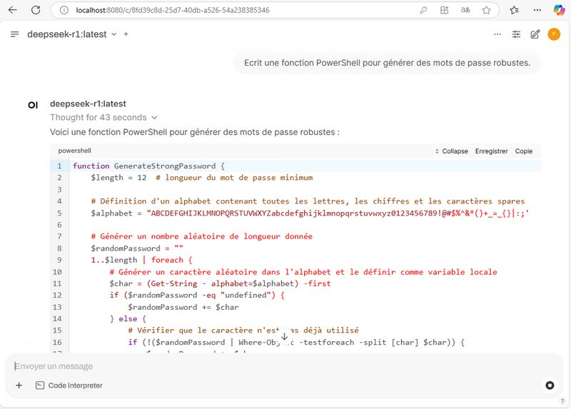Go back using the browser back arrow

[x=13, y=11]
